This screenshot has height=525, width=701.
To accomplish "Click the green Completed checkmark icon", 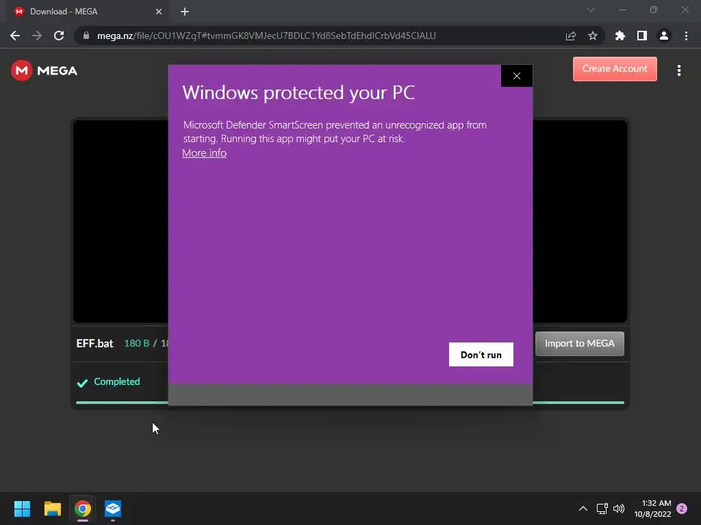I will [x=82, y=383].
